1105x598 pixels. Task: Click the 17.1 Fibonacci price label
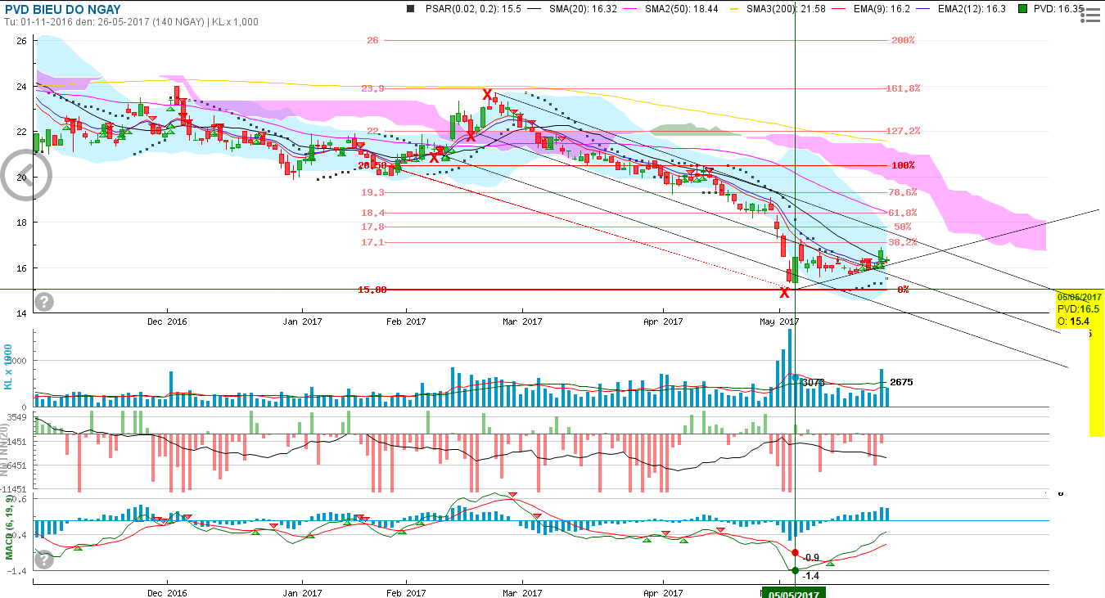[x=373, y=242]
